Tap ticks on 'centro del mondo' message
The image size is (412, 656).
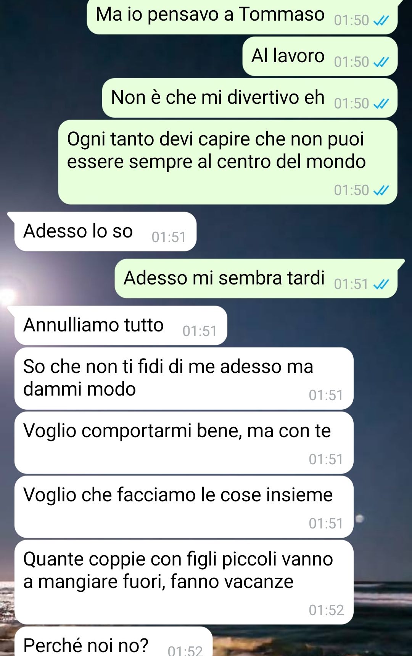(x=381, y=190)
